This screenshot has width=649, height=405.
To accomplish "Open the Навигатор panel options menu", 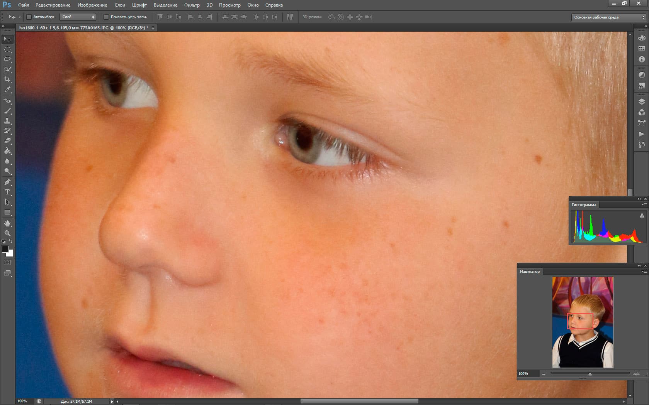I will (x=644, y=272).
